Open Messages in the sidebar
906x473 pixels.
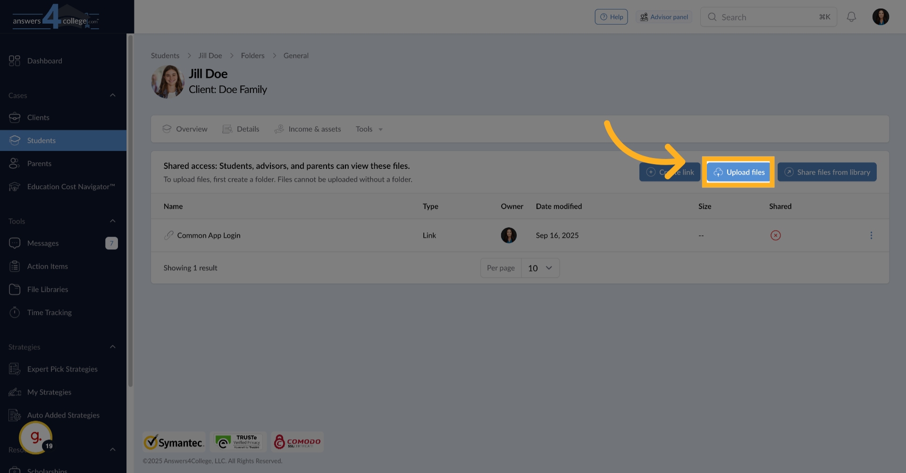coord(43,243)
